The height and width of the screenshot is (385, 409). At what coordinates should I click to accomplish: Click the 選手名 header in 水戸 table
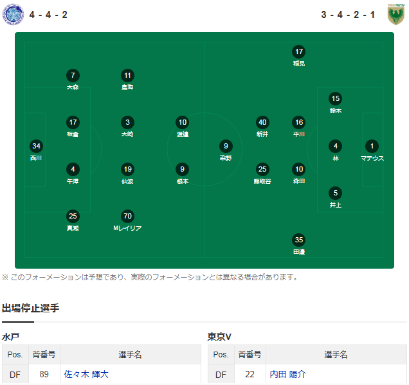click(130, 355)
